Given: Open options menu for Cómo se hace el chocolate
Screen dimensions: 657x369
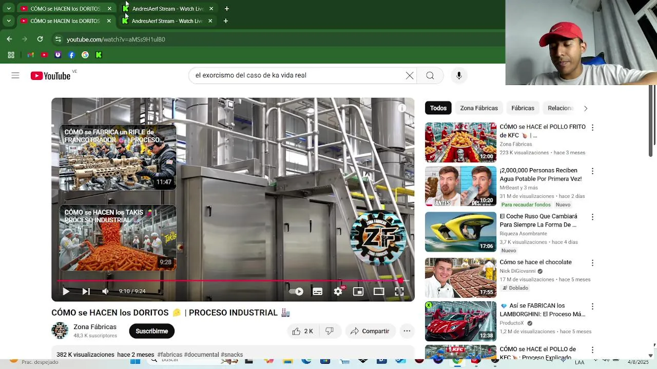Looking at the screenshot, I should point(592,263).
